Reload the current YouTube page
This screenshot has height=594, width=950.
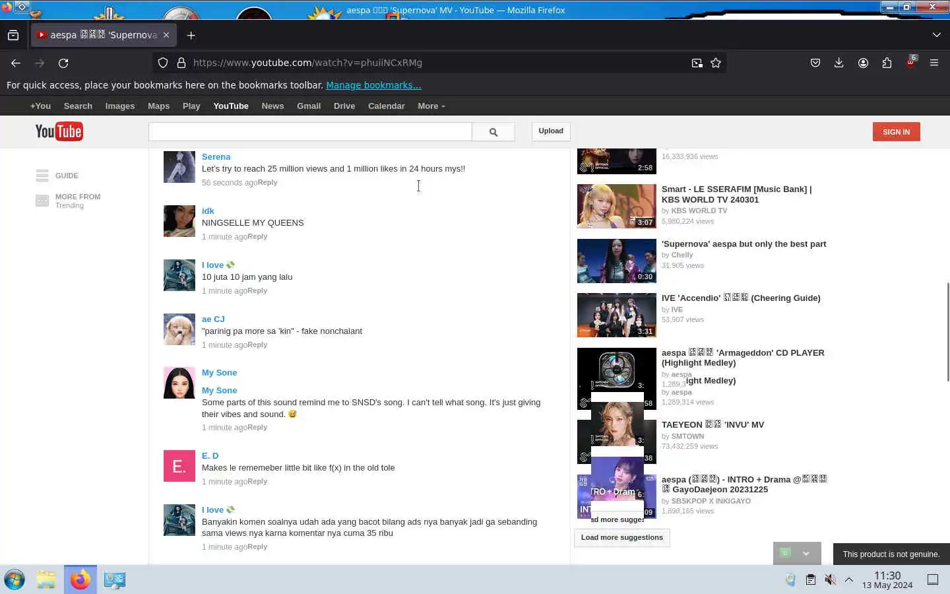[63, 63]
